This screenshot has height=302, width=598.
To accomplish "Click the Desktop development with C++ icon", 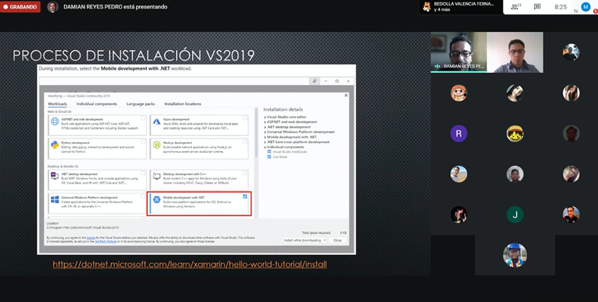I will click(157, 176).
